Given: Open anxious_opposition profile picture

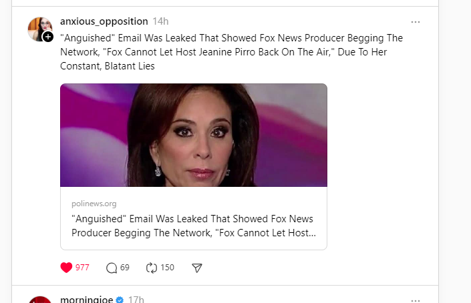Looking at the screenshot, I should pyautogui.click(x=38, y=28).
